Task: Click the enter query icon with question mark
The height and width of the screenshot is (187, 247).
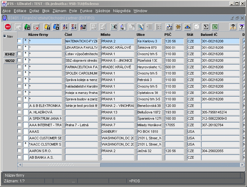Action: coord(47,27)
